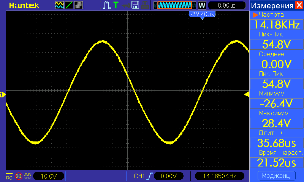This screenshot has height=182, width=304.
Task: Click the 28.4V Максимум value
Action: tap(277, 123)
